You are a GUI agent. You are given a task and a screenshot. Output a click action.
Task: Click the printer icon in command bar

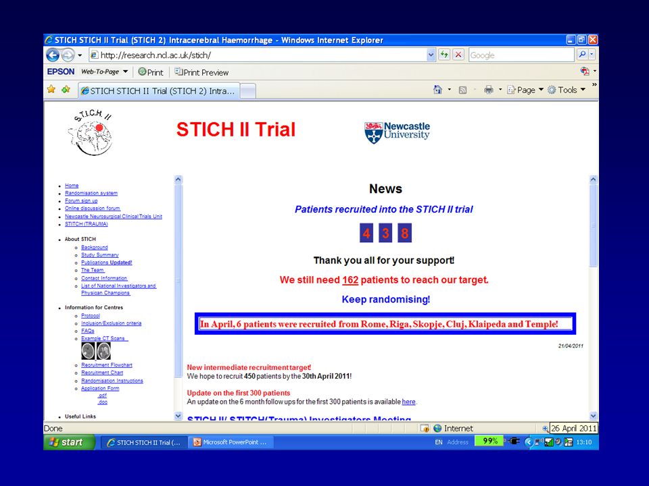click(489, 90)
